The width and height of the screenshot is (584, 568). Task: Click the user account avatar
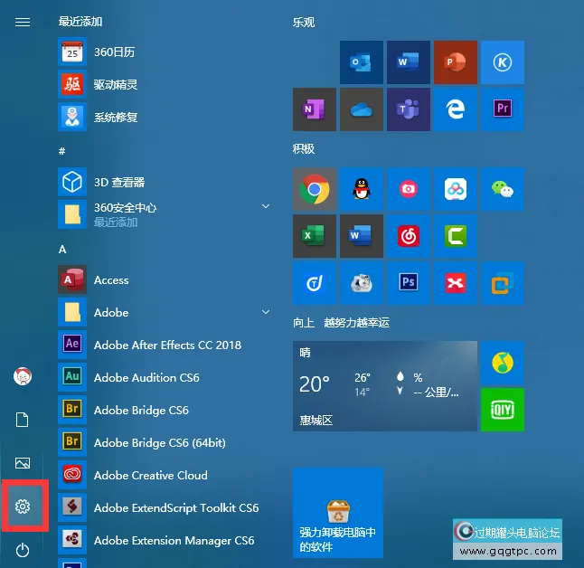pyautogui.click(x=23, y=376)
